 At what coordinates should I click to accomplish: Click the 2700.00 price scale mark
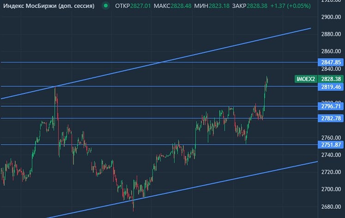(331, 189)
